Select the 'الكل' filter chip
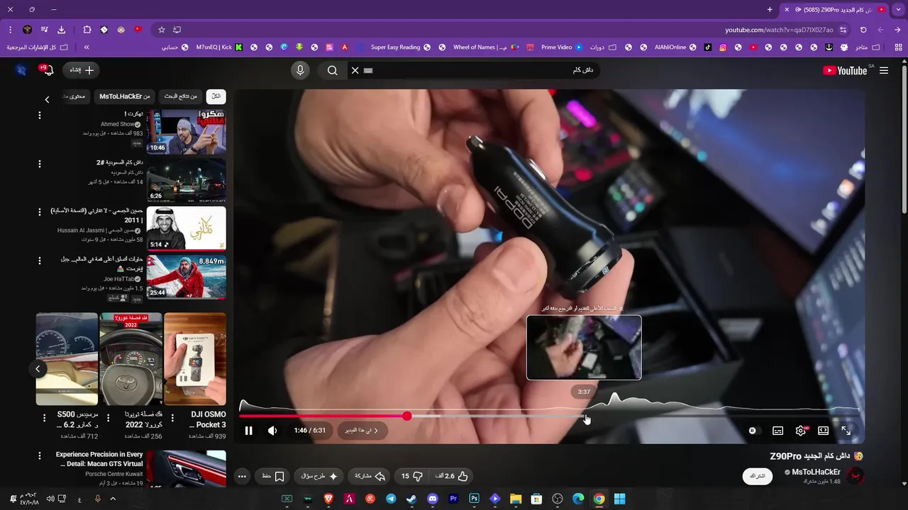The image size is (908, 510). pos(216,96)
